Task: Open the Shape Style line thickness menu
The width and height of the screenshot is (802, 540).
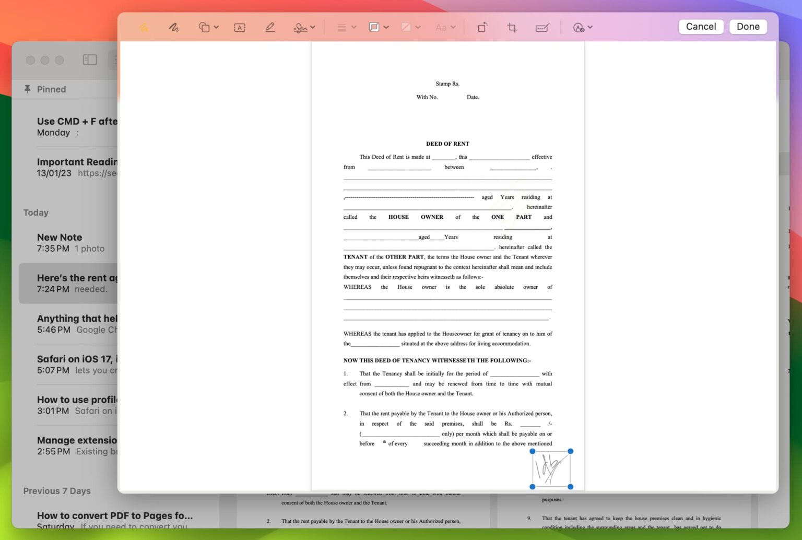Action: point(346,27)
